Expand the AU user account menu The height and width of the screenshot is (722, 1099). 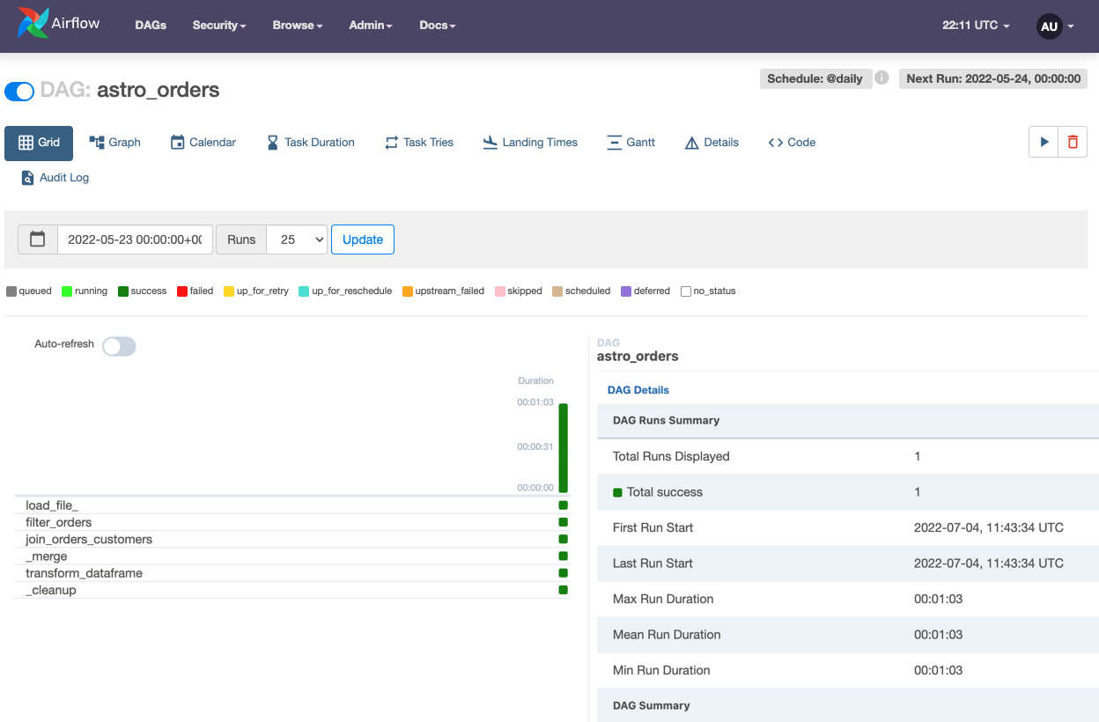(1055, 26)
